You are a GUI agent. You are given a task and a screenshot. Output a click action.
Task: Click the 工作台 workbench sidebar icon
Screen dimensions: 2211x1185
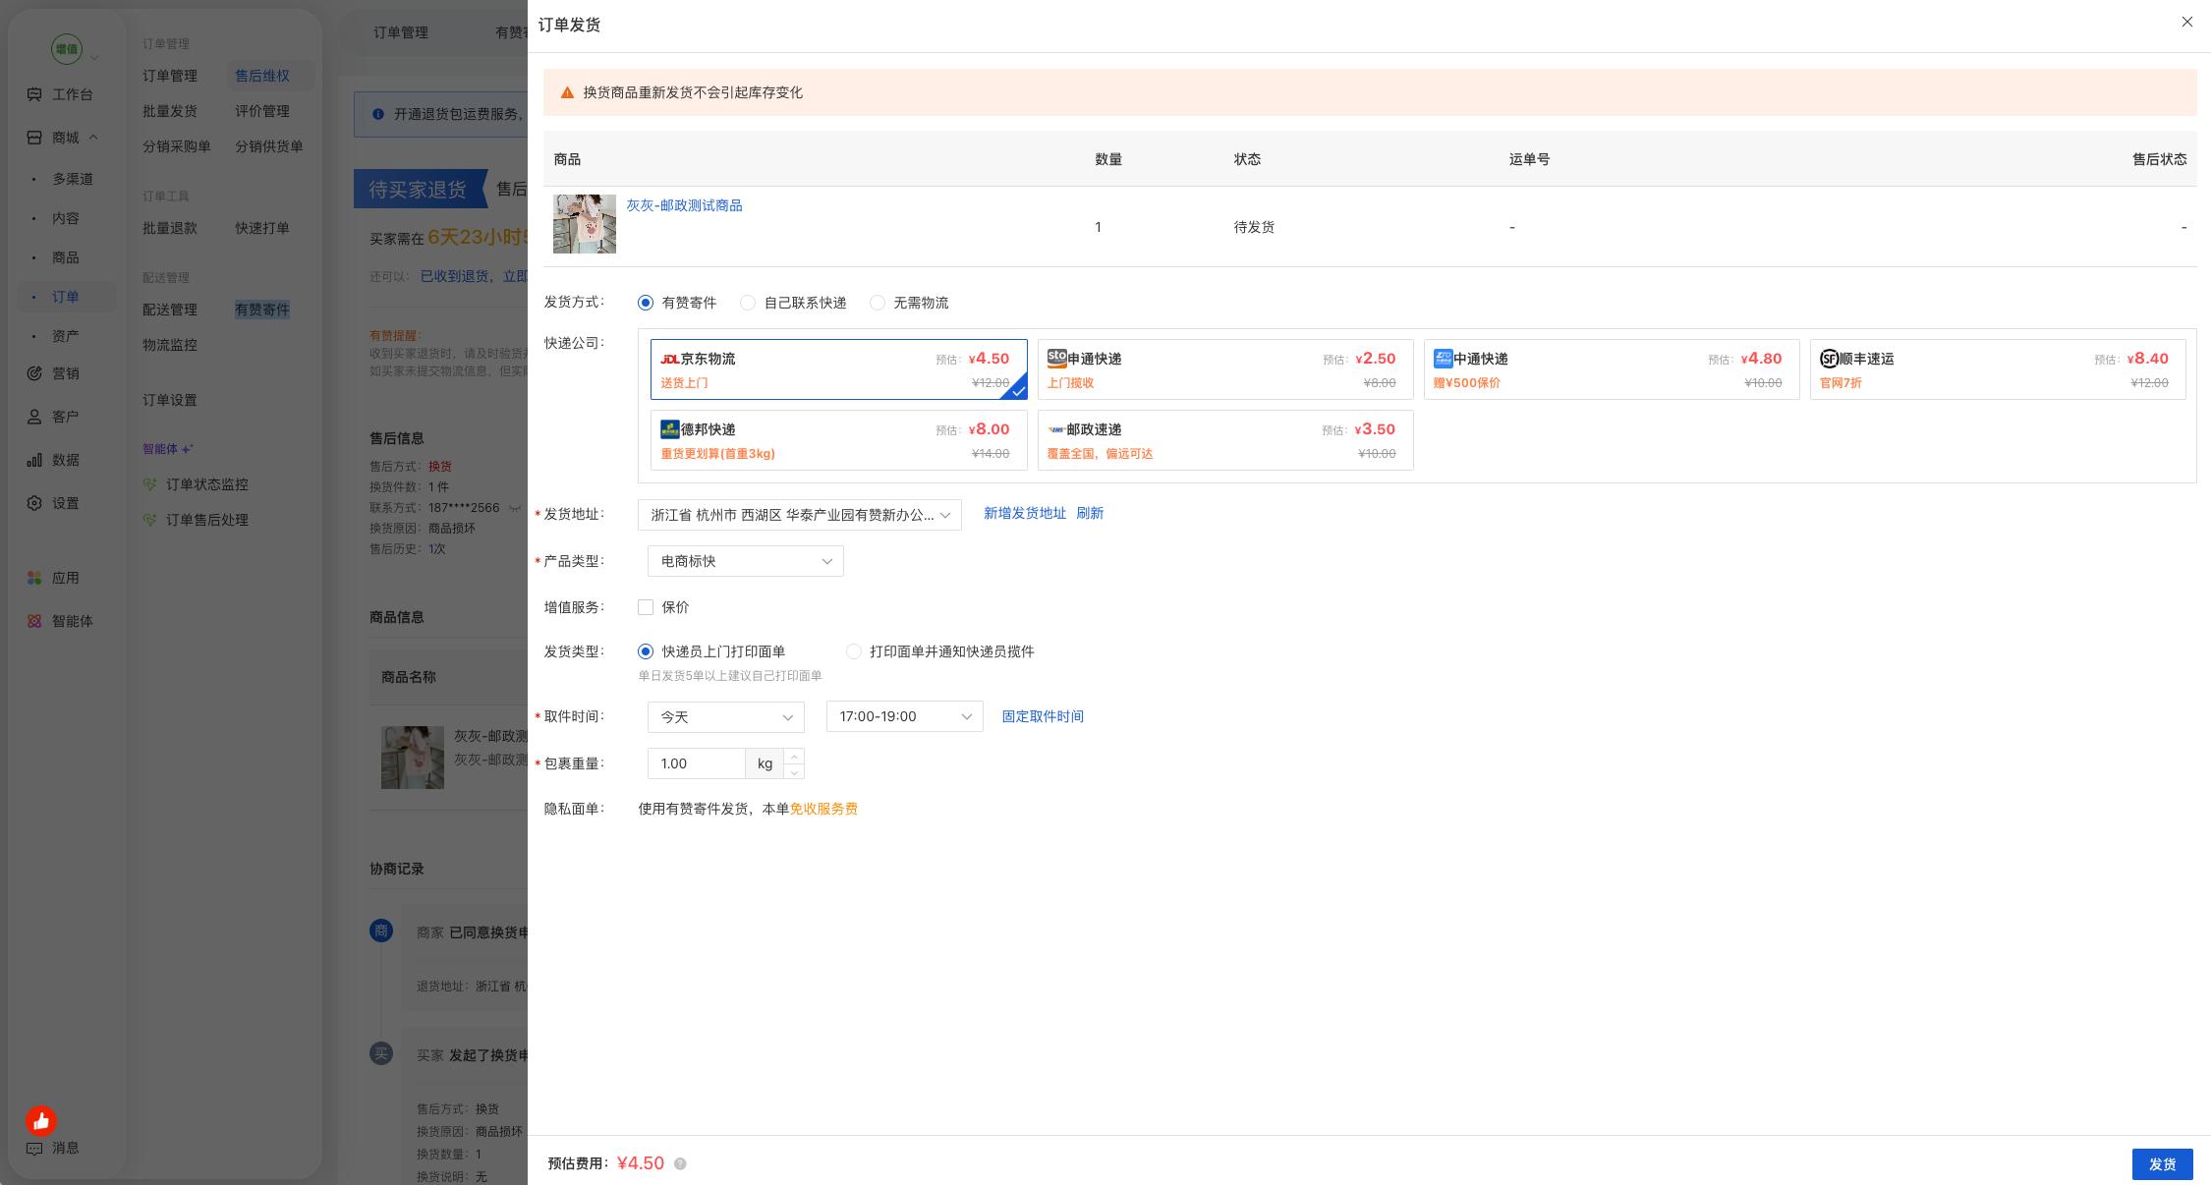(x=34, y=94)
